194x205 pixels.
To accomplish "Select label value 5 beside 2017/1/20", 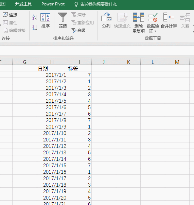I will pos(79,198).
